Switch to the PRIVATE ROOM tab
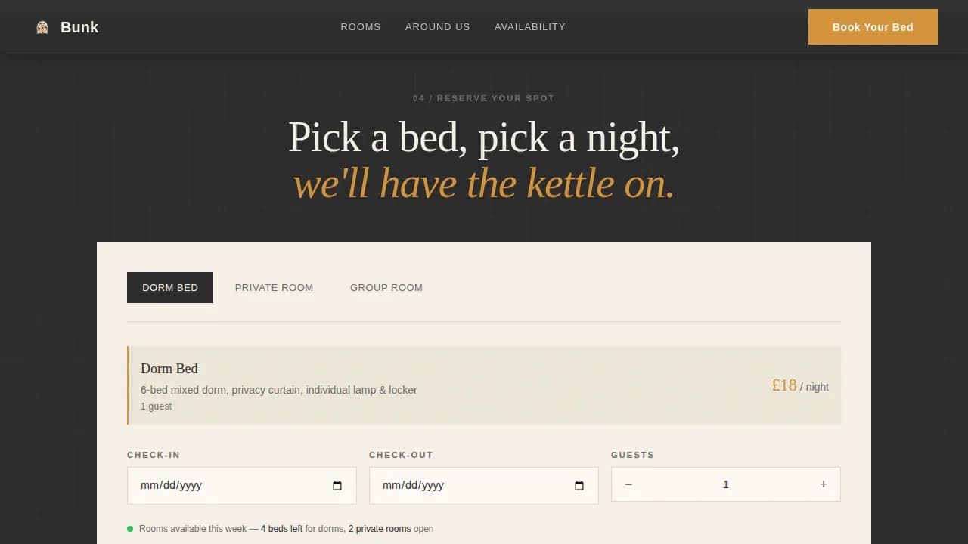The width and height of the screenshot is (968, 544). click(x=274, y=287)
